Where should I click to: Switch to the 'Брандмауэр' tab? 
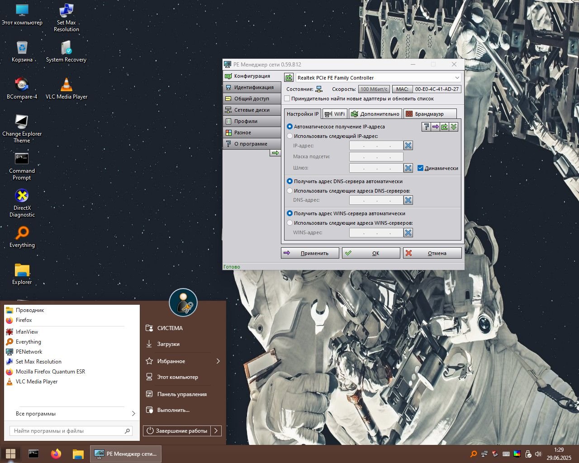click(429, 114)
